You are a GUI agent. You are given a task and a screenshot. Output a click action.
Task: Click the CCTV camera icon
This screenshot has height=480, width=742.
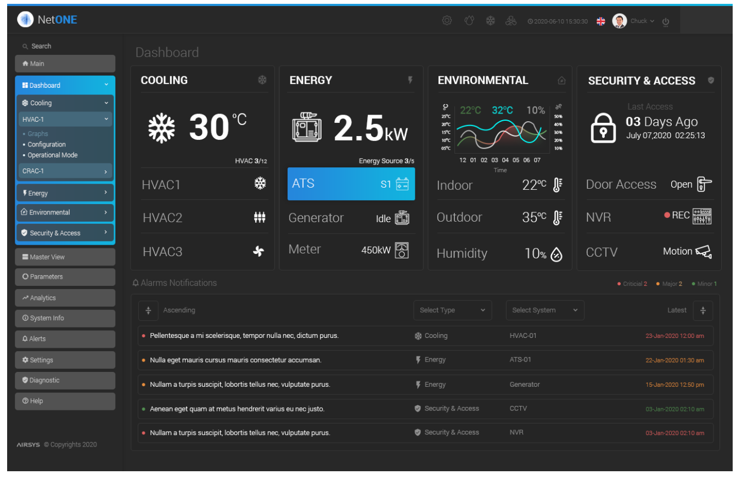[x=703, y=251]
